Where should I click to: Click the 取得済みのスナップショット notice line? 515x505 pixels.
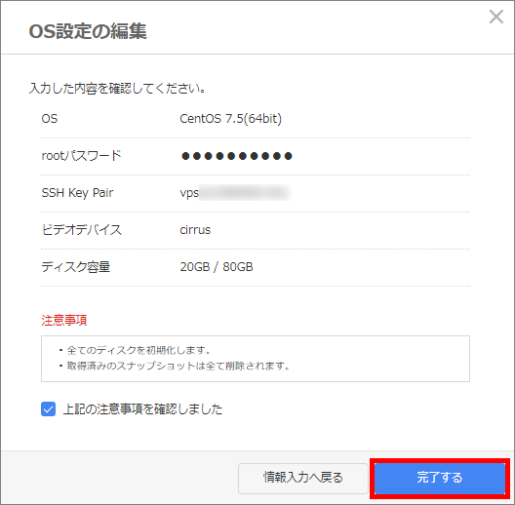pyautogui.click(x=178, y=366)
